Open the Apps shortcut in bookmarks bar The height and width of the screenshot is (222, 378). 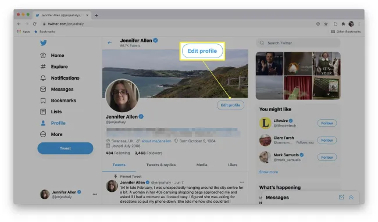[x=23, y=31]
